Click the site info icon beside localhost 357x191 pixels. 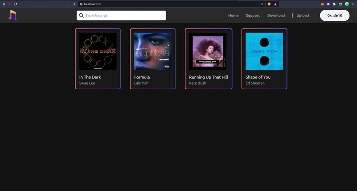[x=81, y=4]
